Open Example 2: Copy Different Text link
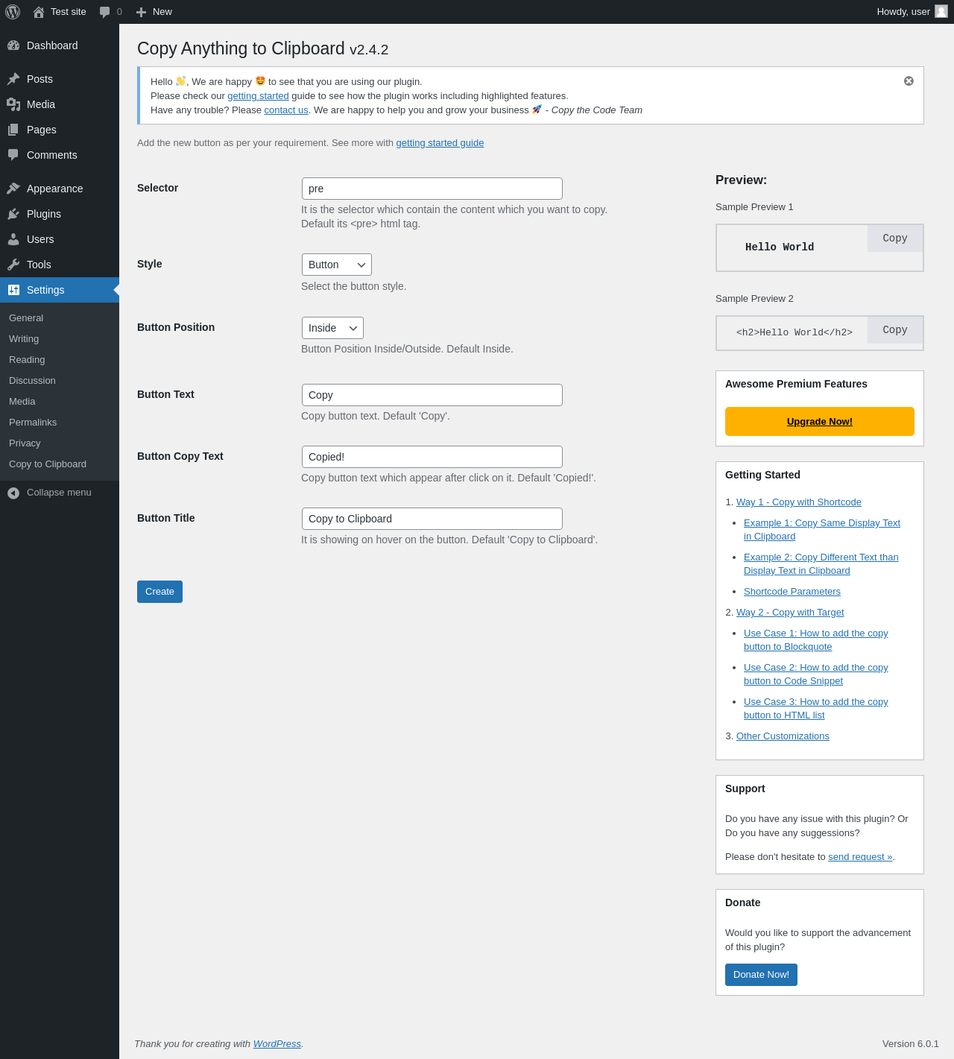Viewport: 954px width, 1059px height. click(821, 564)
